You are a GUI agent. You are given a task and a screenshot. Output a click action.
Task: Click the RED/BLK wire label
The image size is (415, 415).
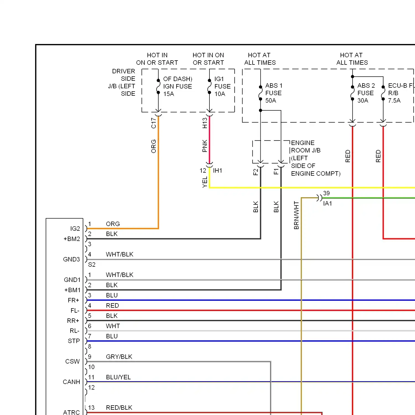pos(119,408)
